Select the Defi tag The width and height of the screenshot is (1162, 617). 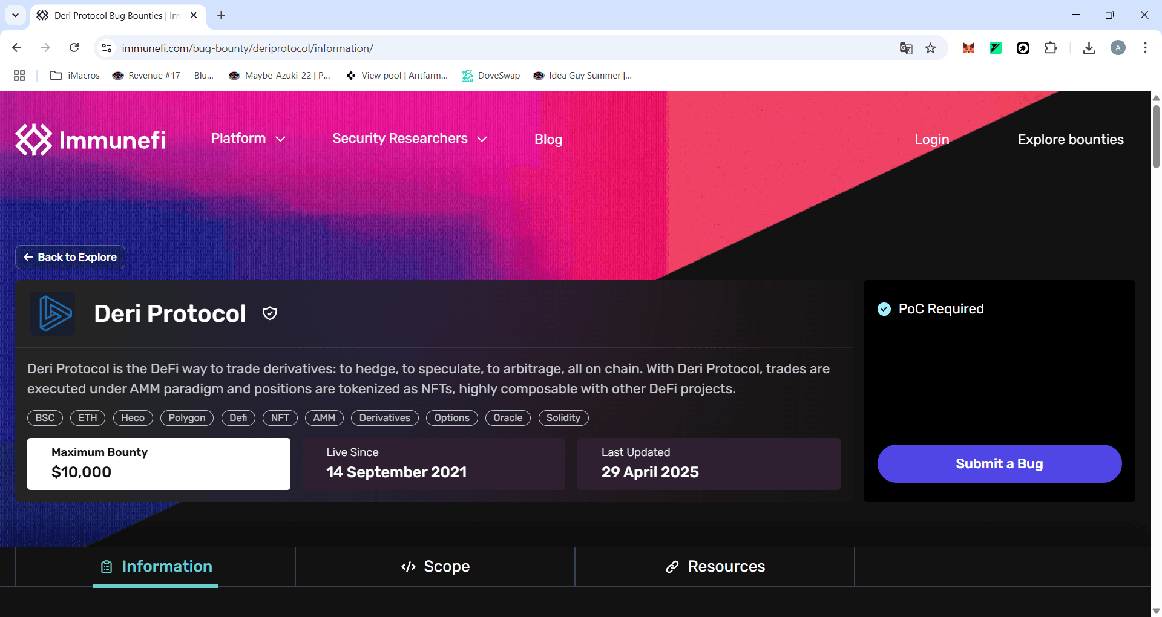point(238,418)
